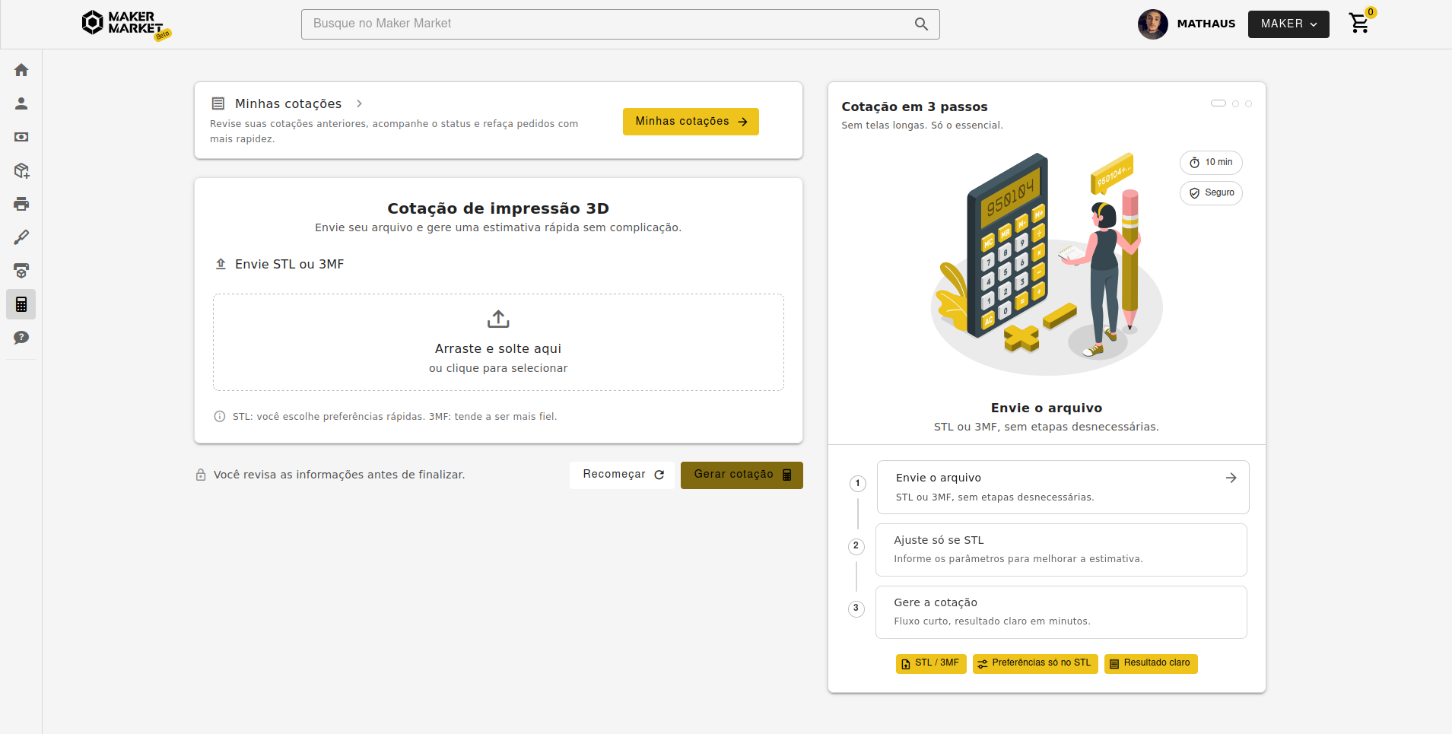Click the shopping cart with zero badge
Screen dimensions: 1452x734
click(1359, 24)
